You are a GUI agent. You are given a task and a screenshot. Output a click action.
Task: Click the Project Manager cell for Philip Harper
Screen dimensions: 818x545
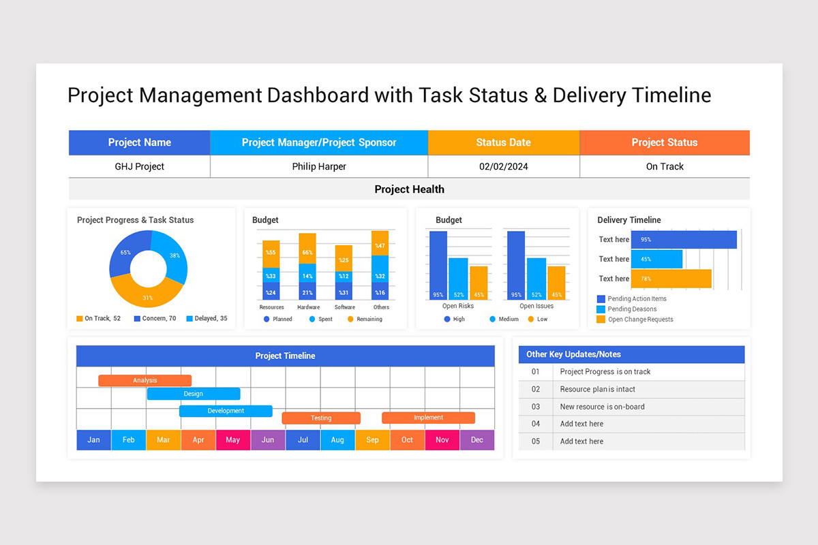[x=319, y=166]
